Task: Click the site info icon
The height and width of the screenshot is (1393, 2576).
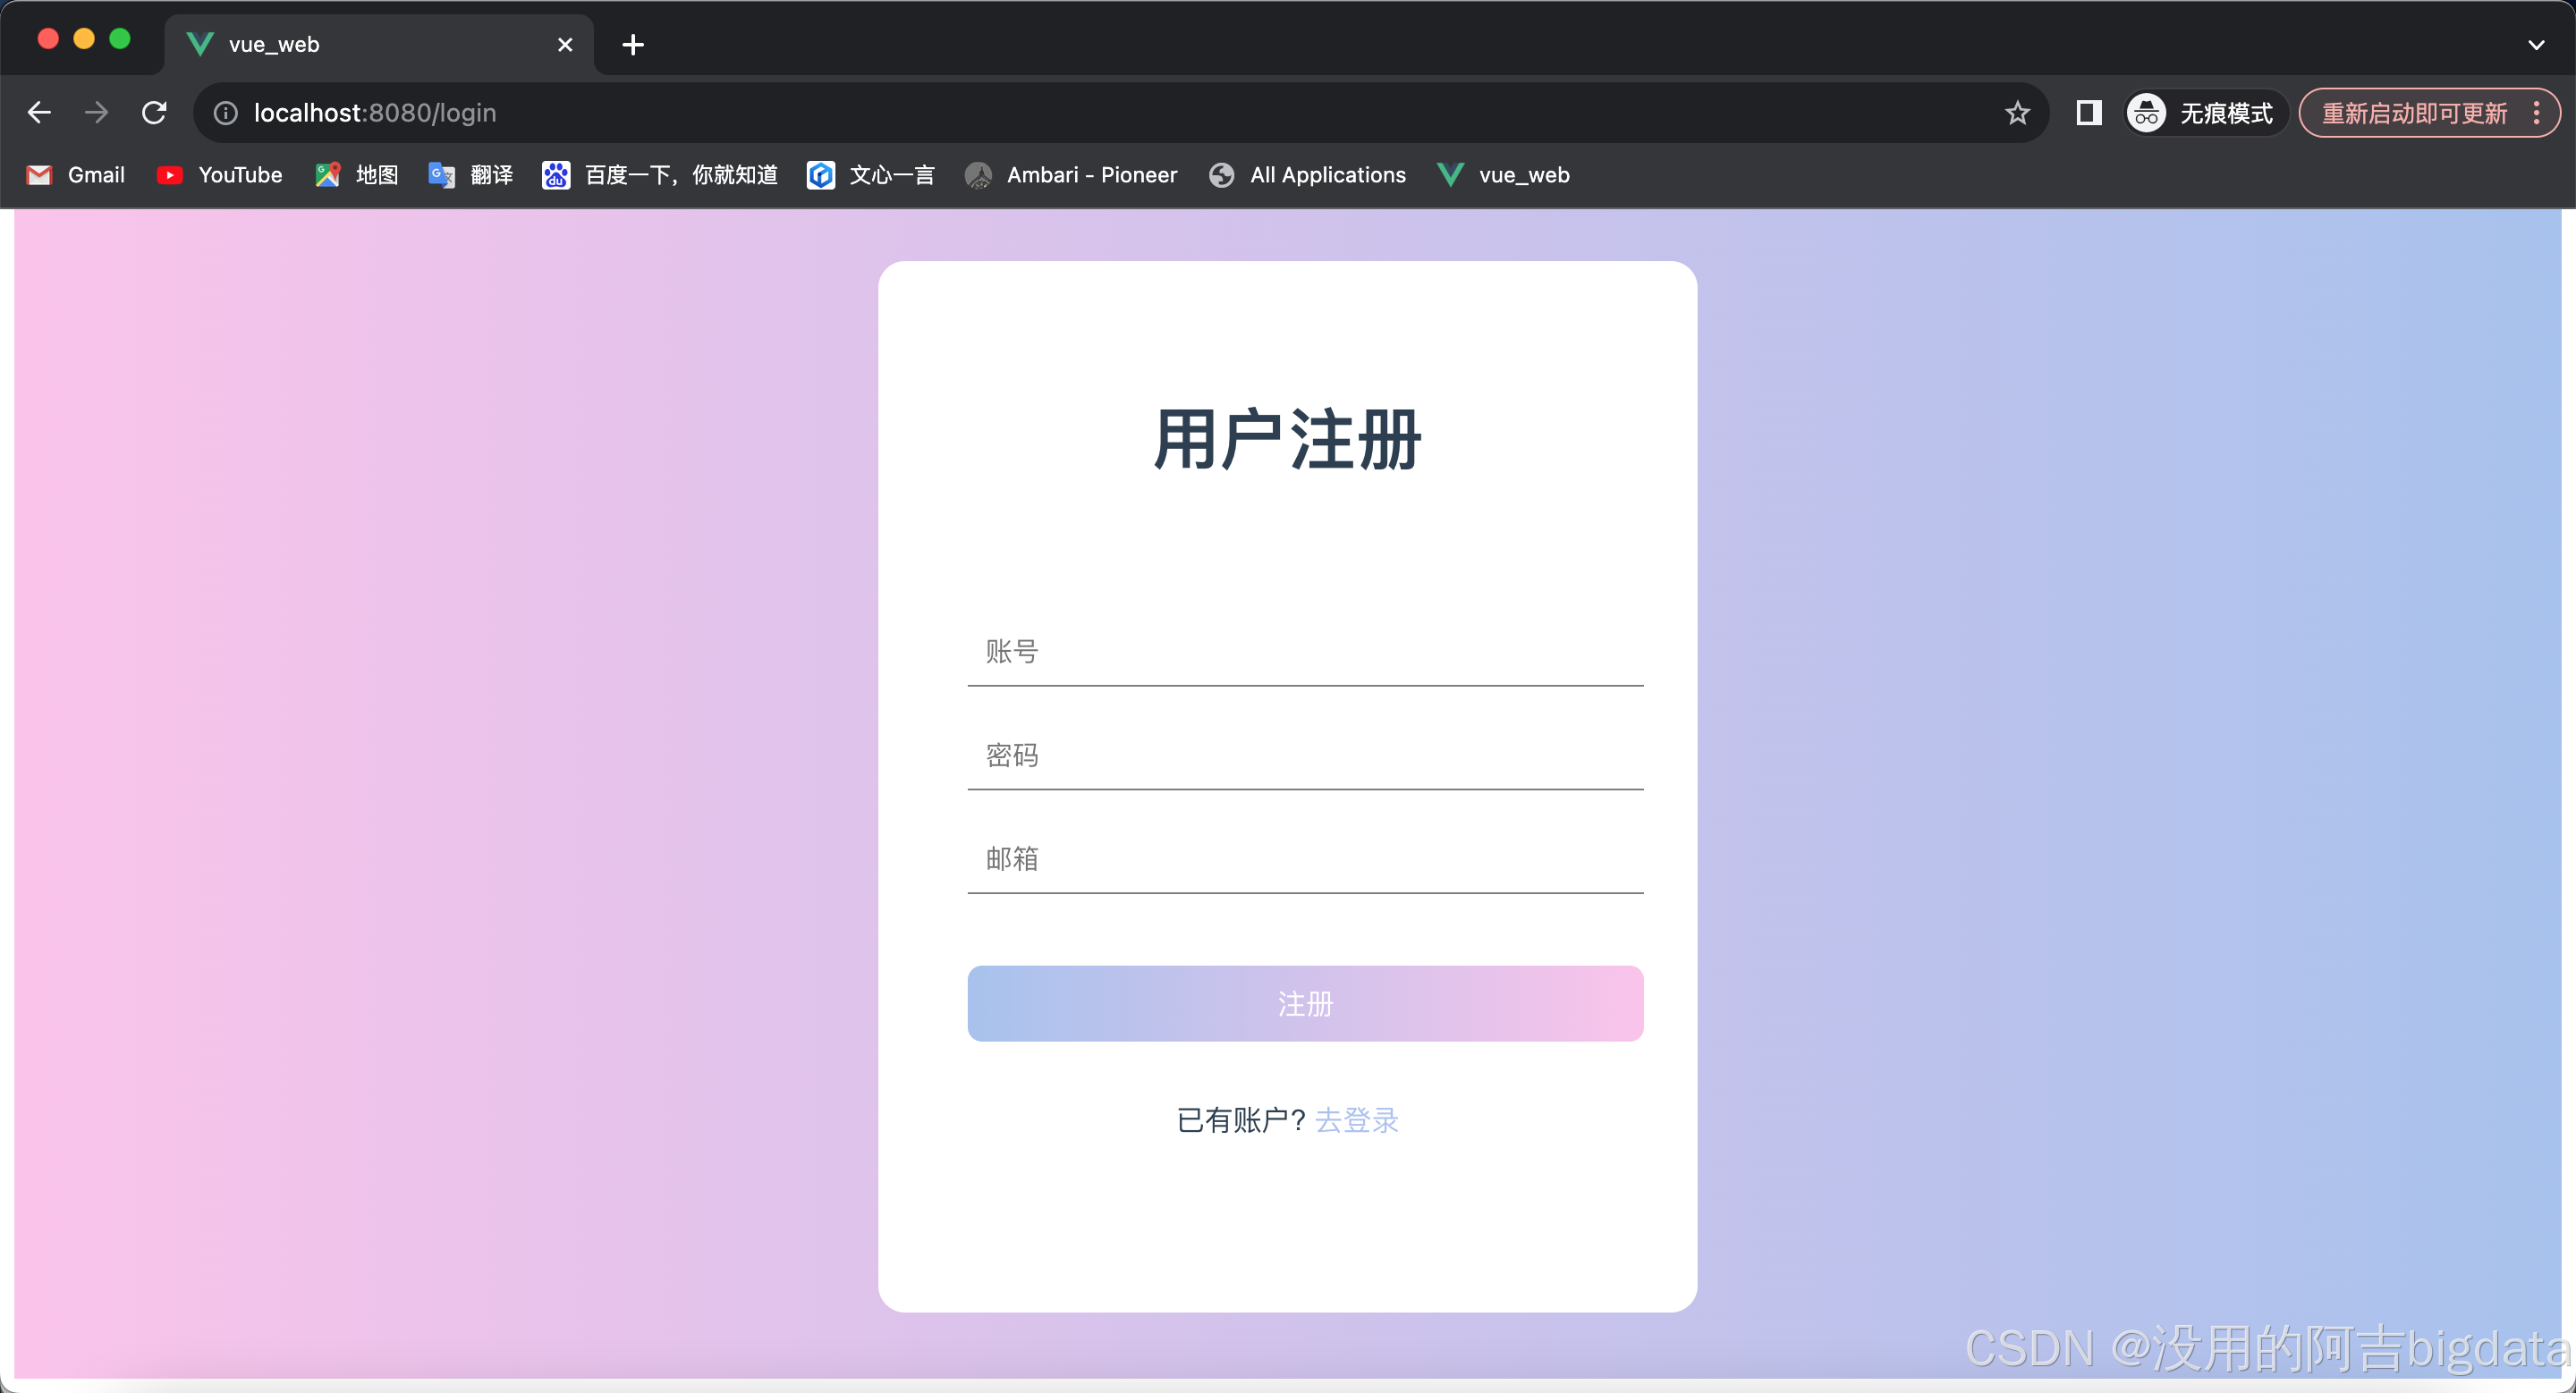Action: (226, 113)
